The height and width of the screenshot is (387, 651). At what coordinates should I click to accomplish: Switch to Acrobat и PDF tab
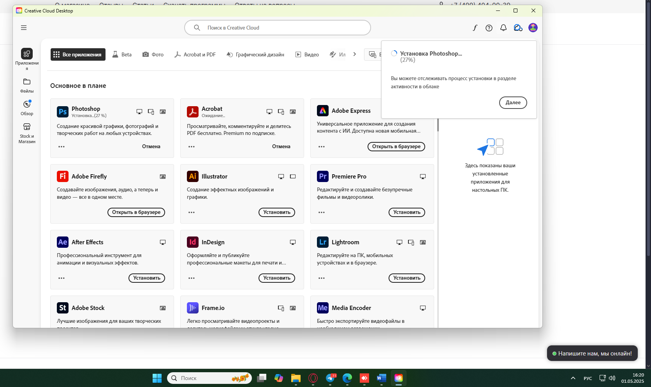pos(195,54)
